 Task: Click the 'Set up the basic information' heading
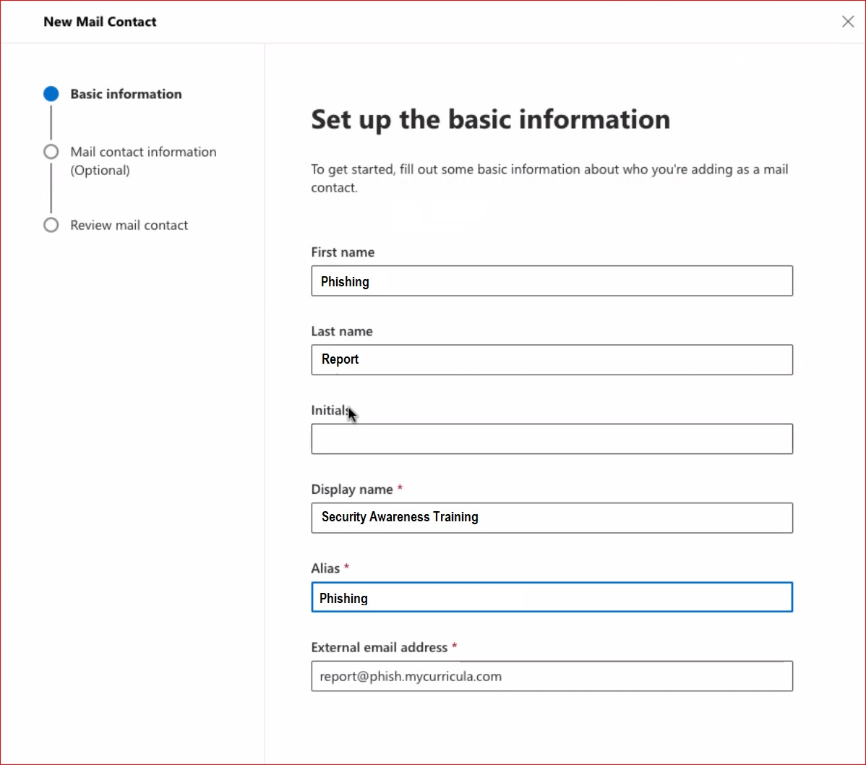coord(490,120)
